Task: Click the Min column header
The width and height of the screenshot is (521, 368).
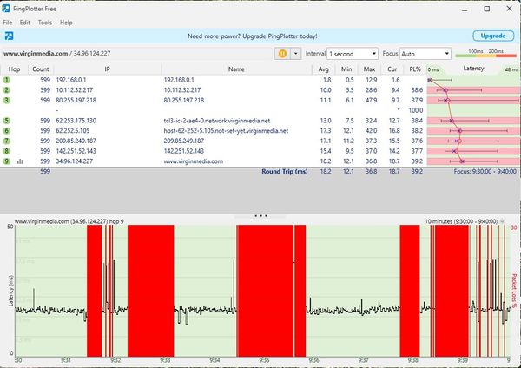Action: (346, 69)
